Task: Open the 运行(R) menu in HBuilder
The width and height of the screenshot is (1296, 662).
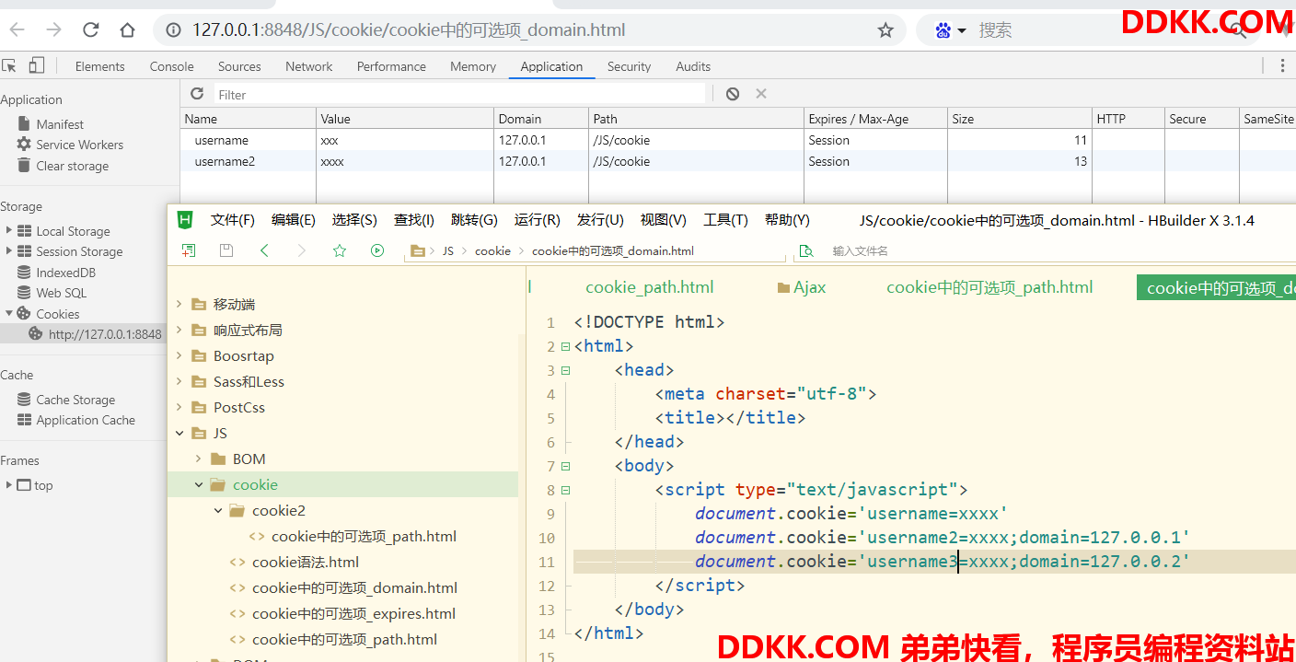Action: point(538,220)
